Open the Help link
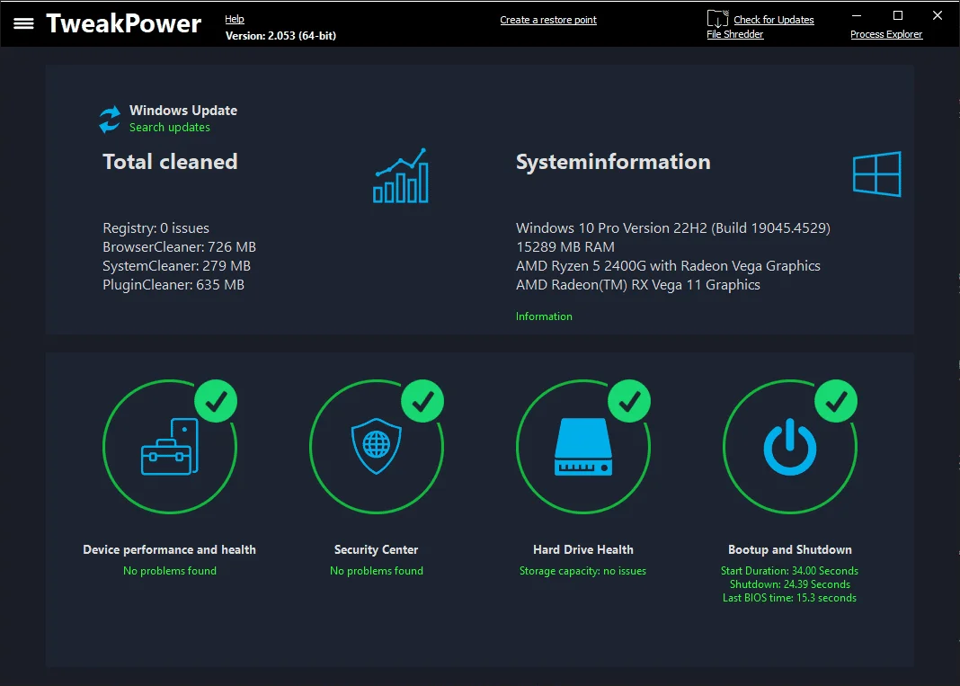 click(x=235, y=19)
